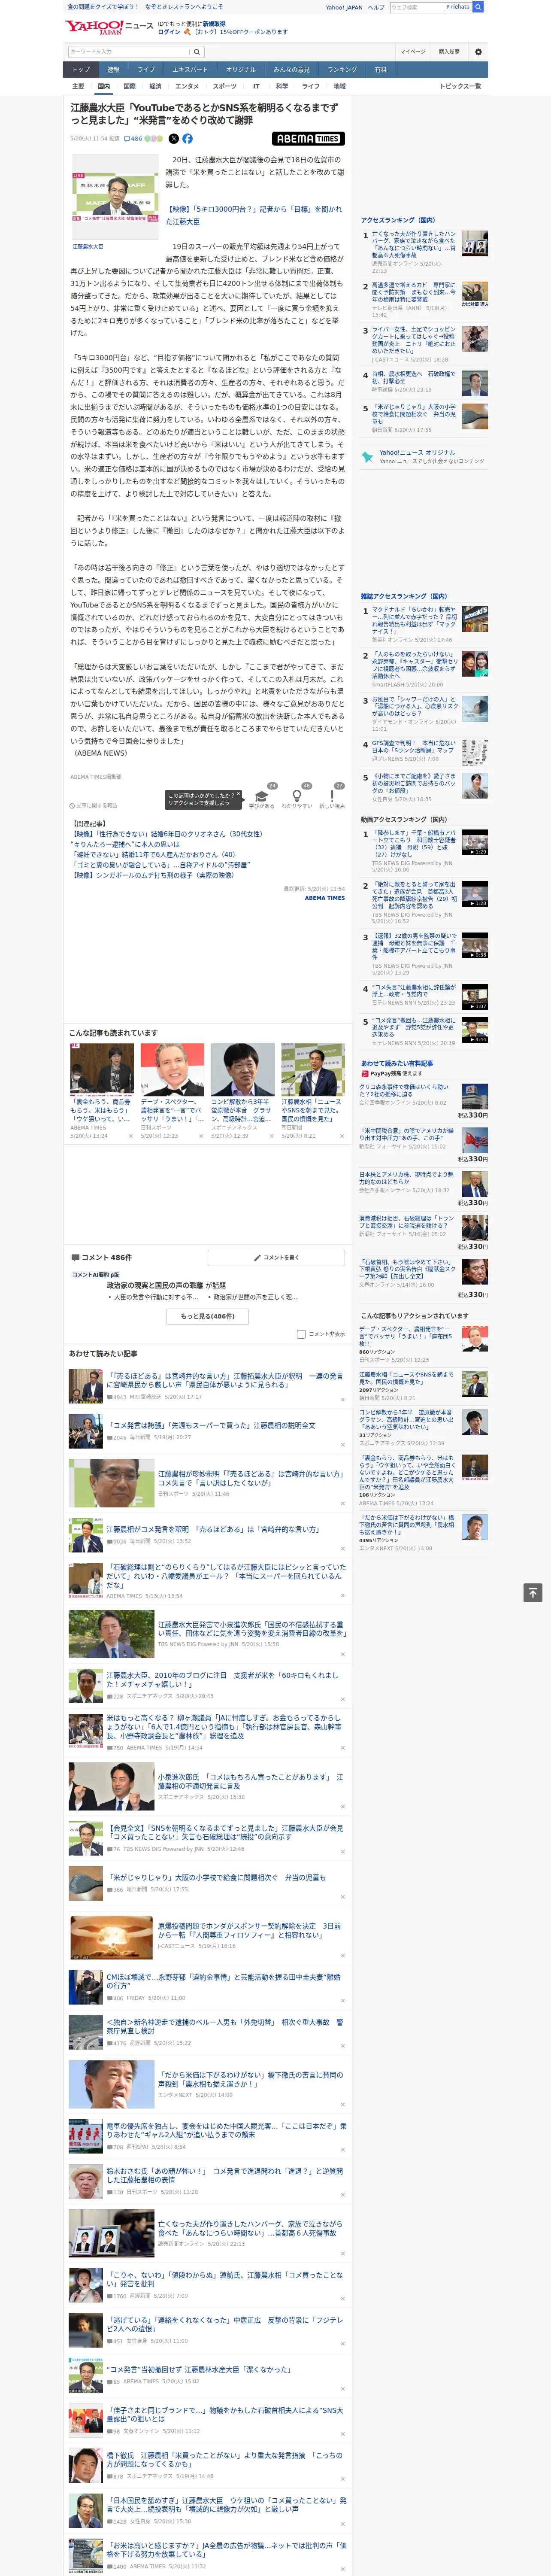Open the 速報 tab
This screenshot has height=2576, width=551.
point(113,69)
